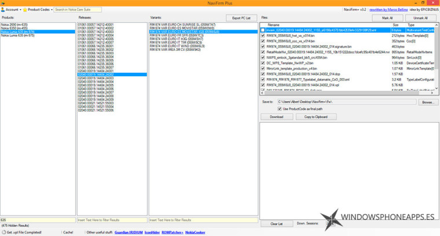
Task: Select release 02040.00019.14484.24001
Action: coord(112,71)
